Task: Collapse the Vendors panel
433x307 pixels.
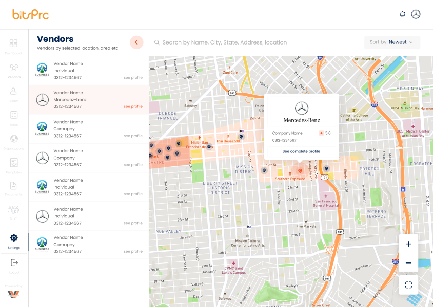Action: click(x=136, y=42)
